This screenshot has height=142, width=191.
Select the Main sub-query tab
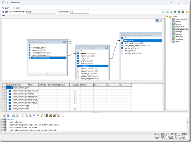[4, 16]
